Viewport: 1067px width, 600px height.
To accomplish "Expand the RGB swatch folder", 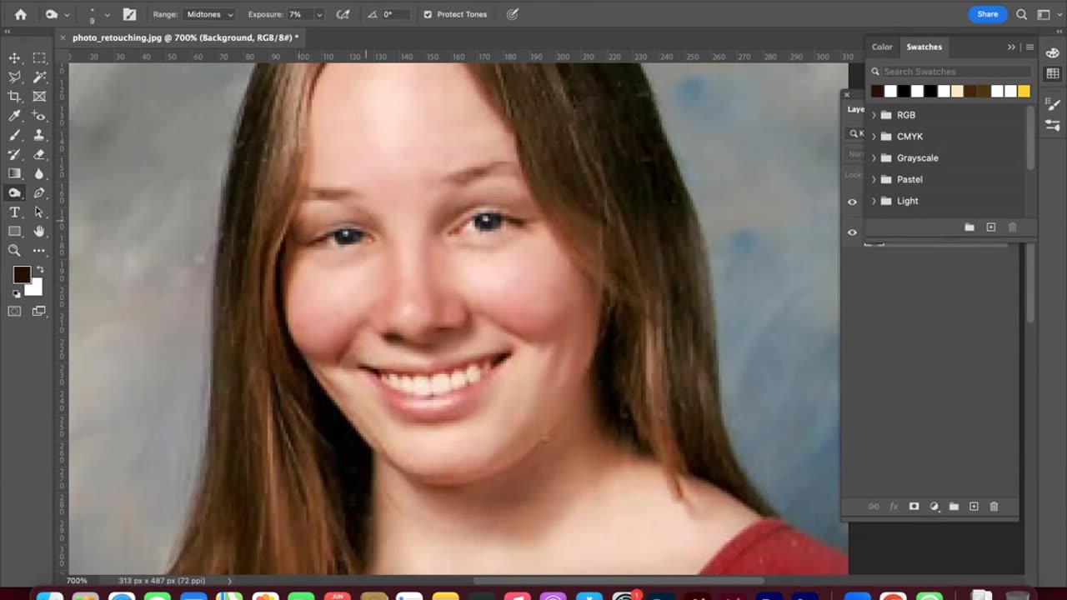I will point(874,115).
